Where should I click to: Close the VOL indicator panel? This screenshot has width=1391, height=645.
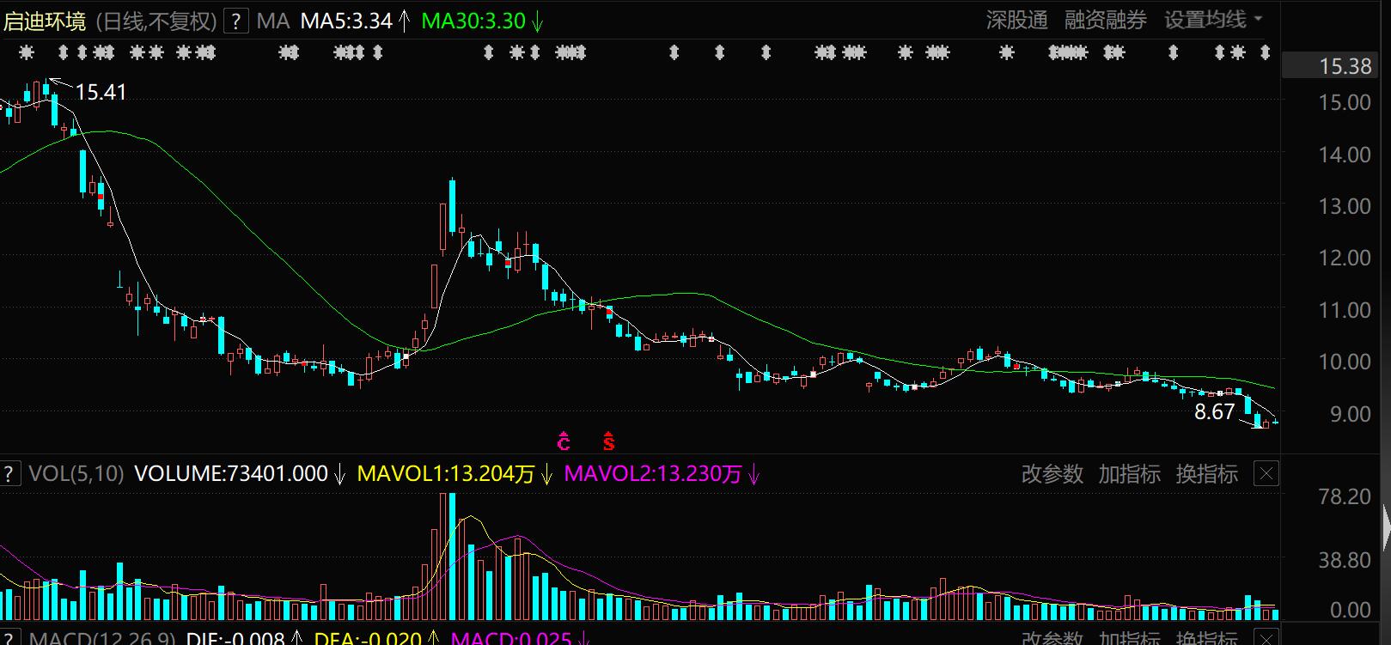[x=1266, y=474]
